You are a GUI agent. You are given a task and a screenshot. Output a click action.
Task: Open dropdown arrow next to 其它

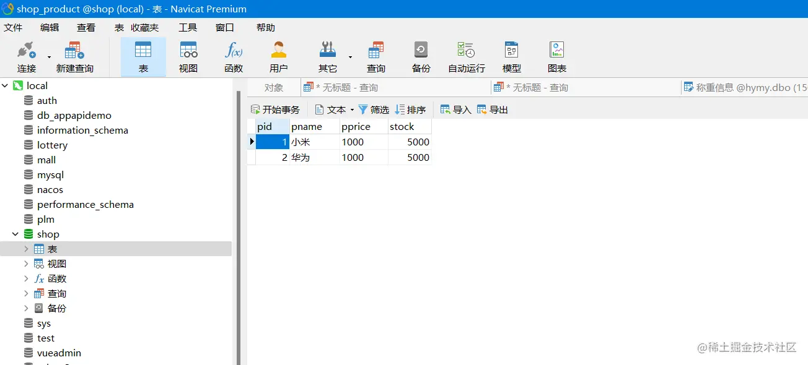350,57
